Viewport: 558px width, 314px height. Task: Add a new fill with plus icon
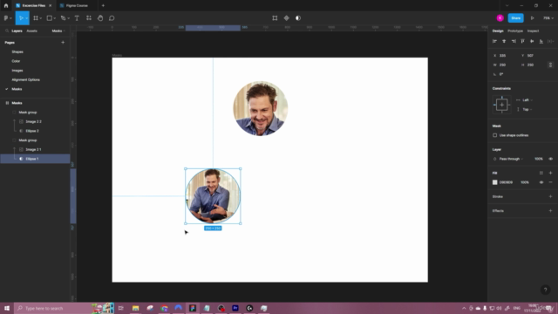[550, 173]
